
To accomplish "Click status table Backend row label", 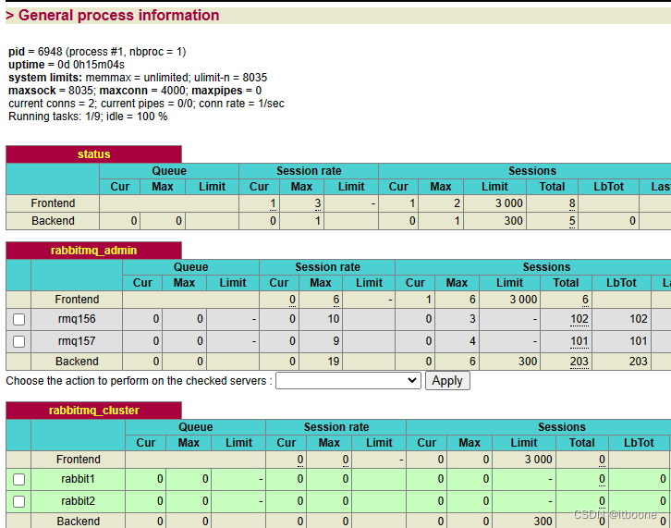I will pyautogui.click(x=53, y=220).
